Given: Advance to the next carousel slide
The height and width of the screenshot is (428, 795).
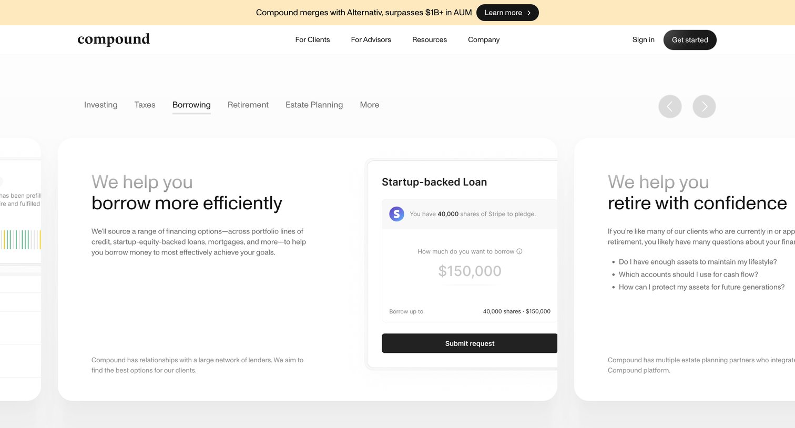Looking at the screenshot, I should (704, 106).
